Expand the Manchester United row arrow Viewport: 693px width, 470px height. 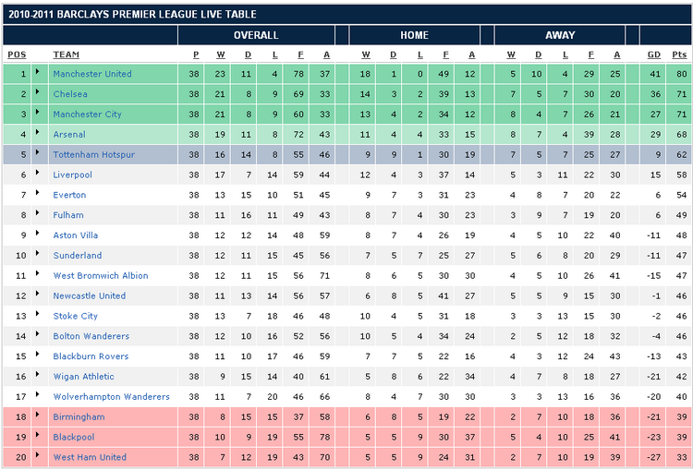click(37, 73)
